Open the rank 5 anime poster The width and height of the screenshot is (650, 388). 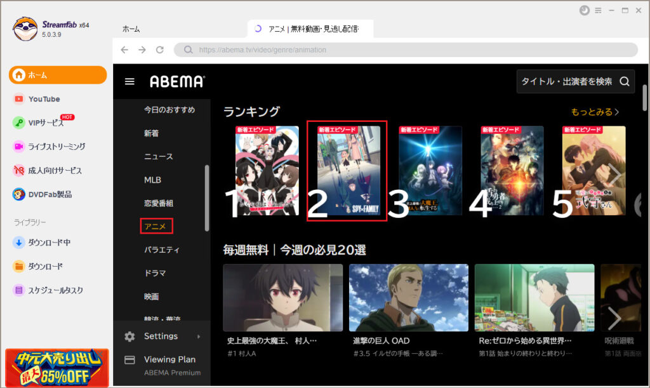[x=594, y=171]
